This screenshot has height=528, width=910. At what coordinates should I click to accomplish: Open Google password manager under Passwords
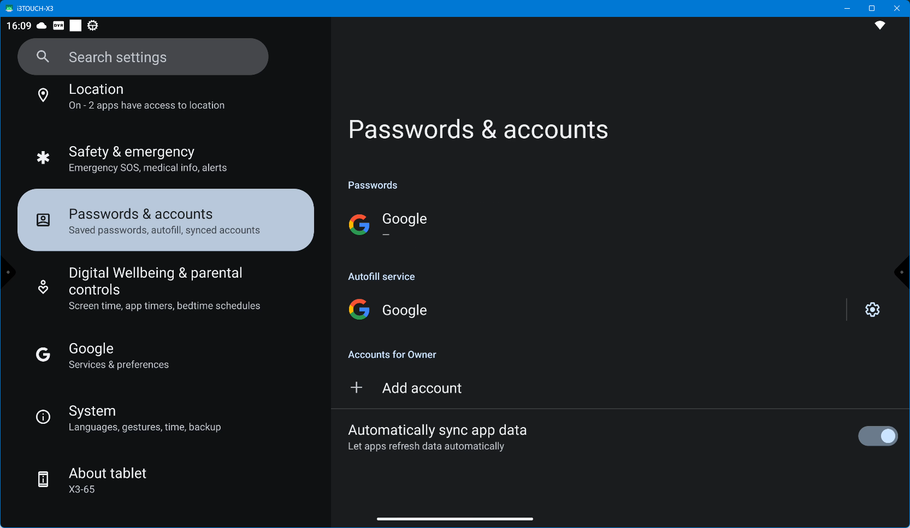click(404, 224)
